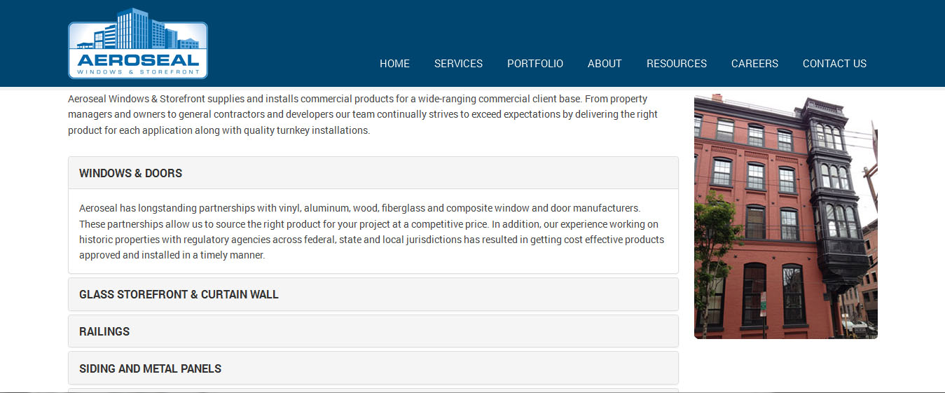Click the partially visible accordion panel below Siding
945x393 pixels.
click(x=373, y=390)
